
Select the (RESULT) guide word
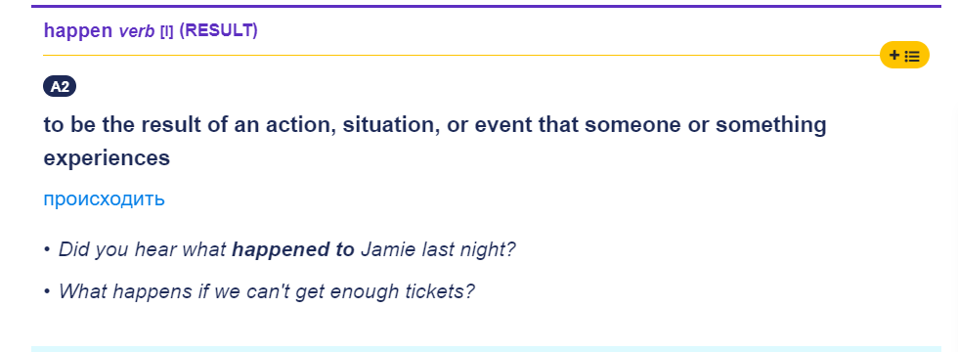pyautogui.click(x=218, y=30)
